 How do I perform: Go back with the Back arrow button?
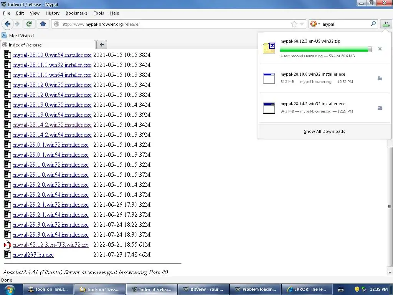point(7,24)
